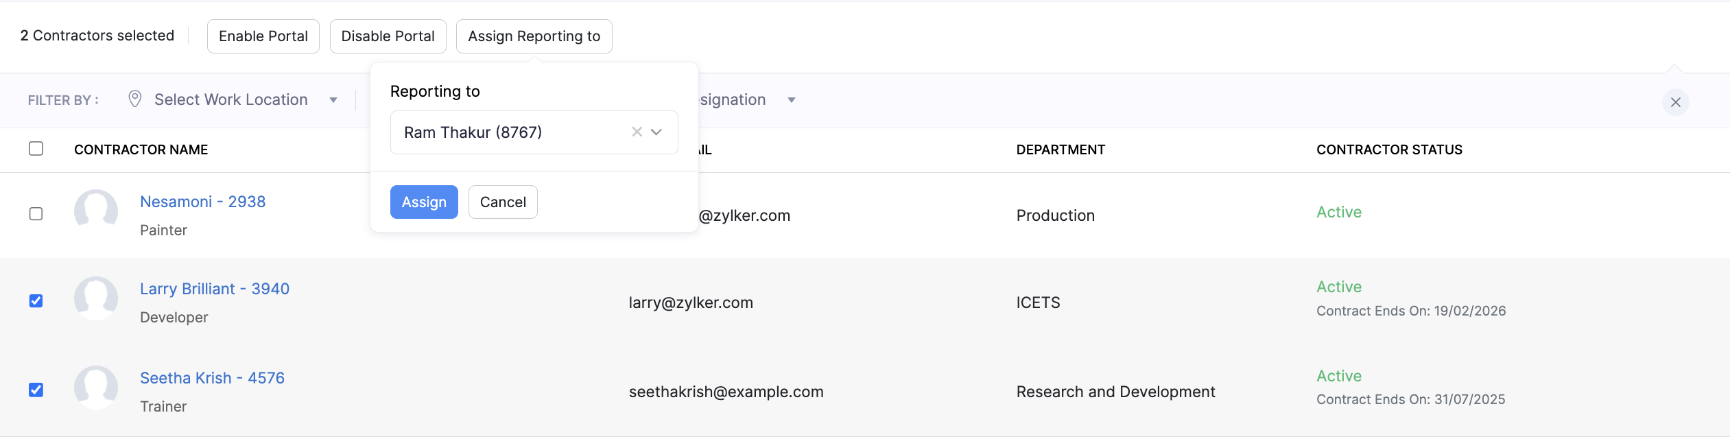Open Seetha Krish - 4576 profile link
The image size is (1730, 439).
click(x=211, y=377)
